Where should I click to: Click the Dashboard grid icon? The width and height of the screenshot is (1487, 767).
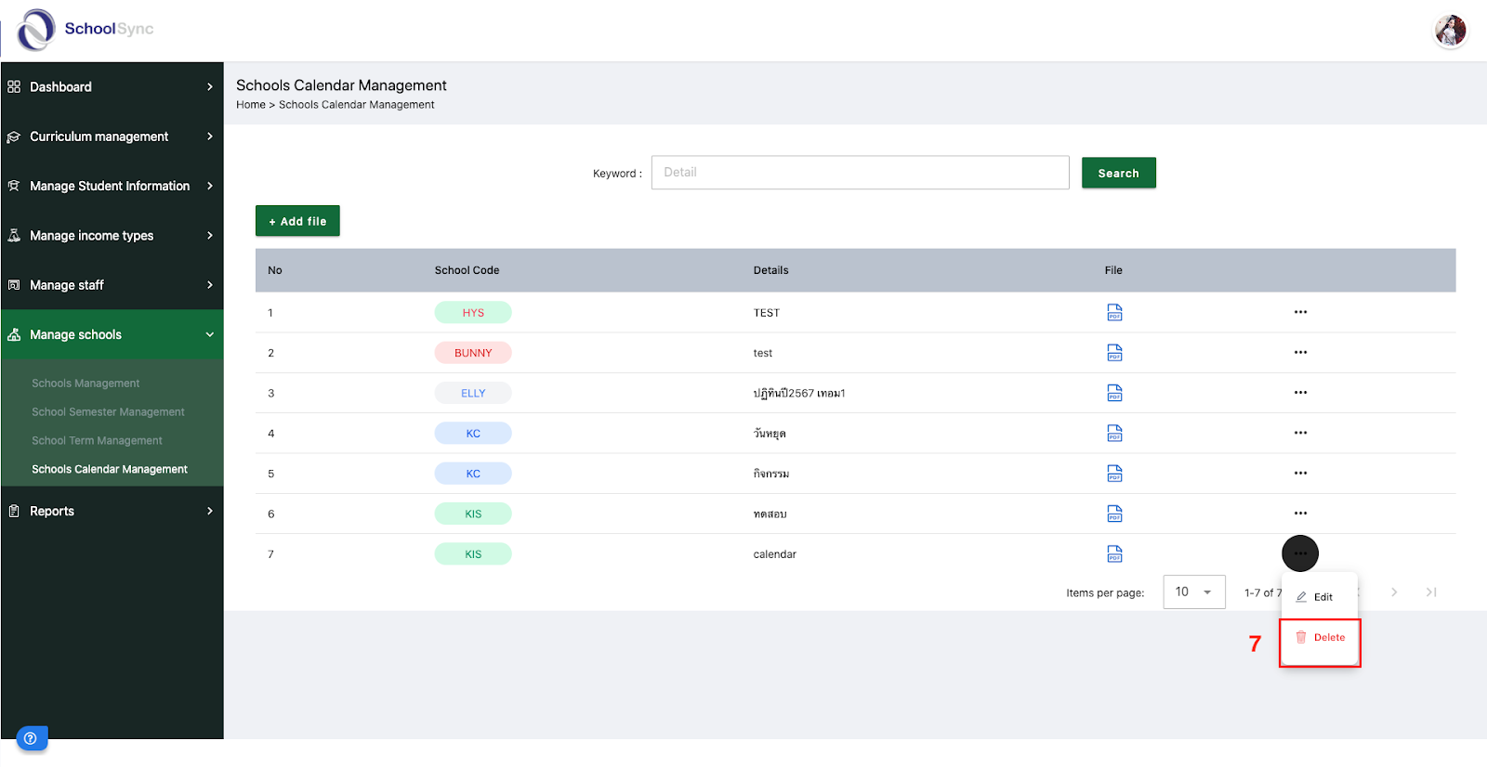coord(14,86)
